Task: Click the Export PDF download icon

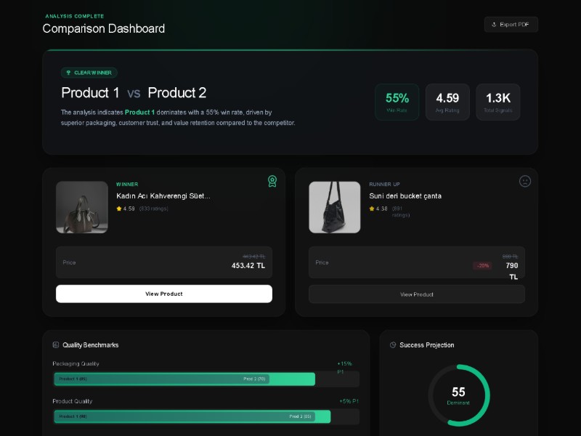Action: [x=494, y=25]
